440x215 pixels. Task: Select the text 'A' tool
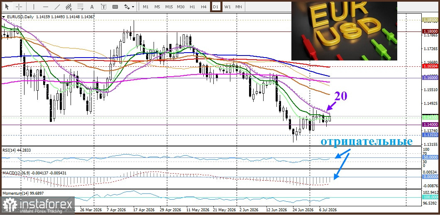92,7
